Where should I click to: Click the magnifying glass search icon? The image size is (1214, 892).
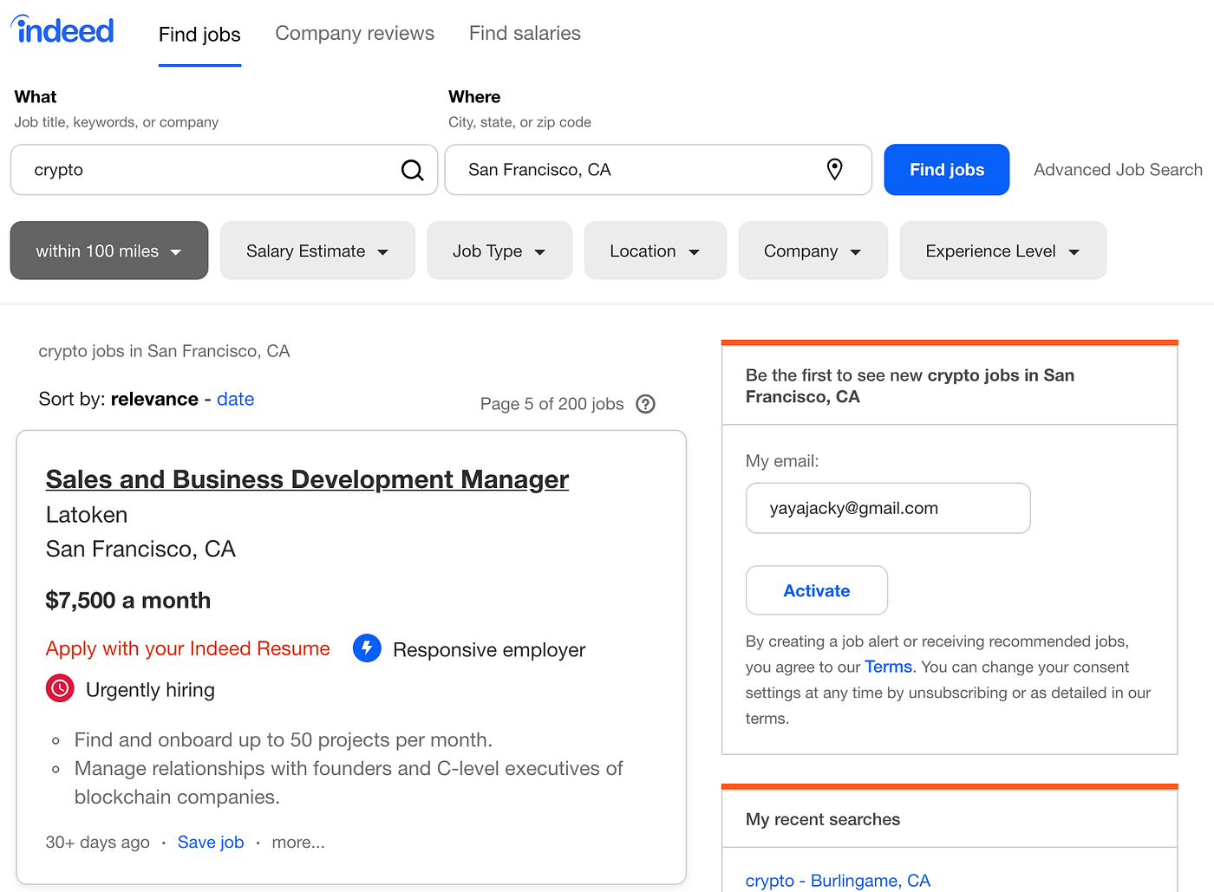pos(413,170)
